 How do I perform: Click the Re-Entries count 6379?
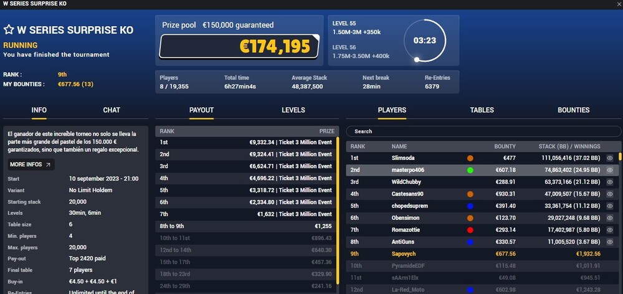coord(432,86)
